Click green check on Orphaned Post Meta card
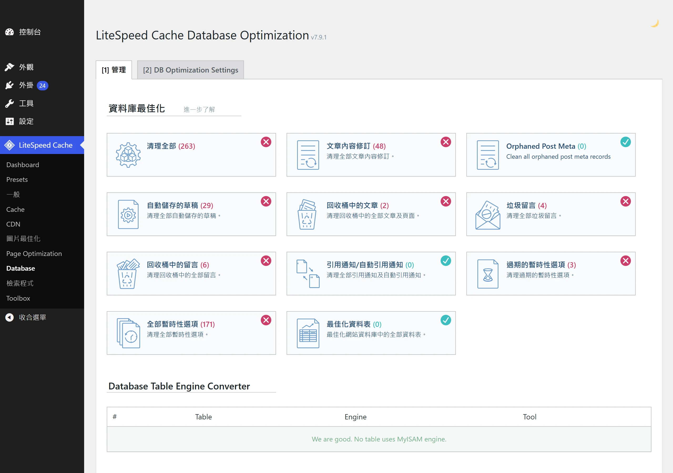The height and width of the screenshot is (473, 673). pyautogui.click(x=625, y=142)
